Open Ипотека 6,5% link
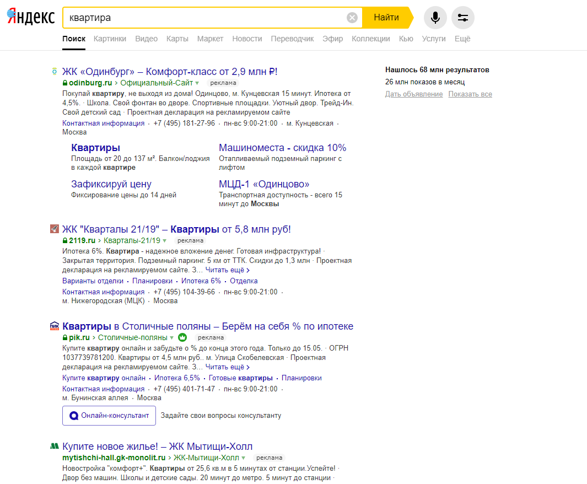The image size is (587, 484). click(177, 378)
